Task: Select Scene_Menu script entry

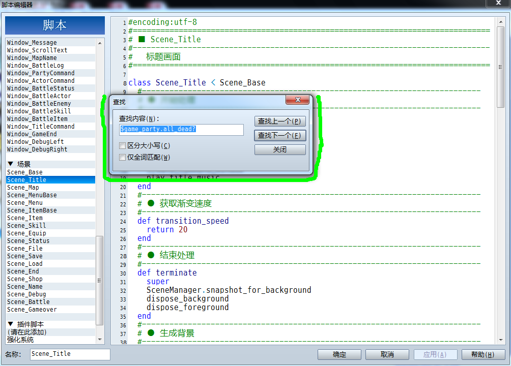Action: [51, 202]
